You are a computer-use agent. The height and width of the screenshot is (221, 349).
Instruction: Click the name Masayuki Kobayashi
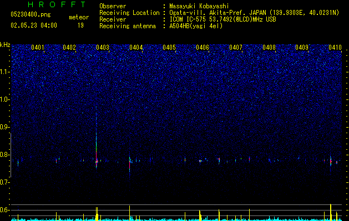pyautogui.click(x=199, y=6)
